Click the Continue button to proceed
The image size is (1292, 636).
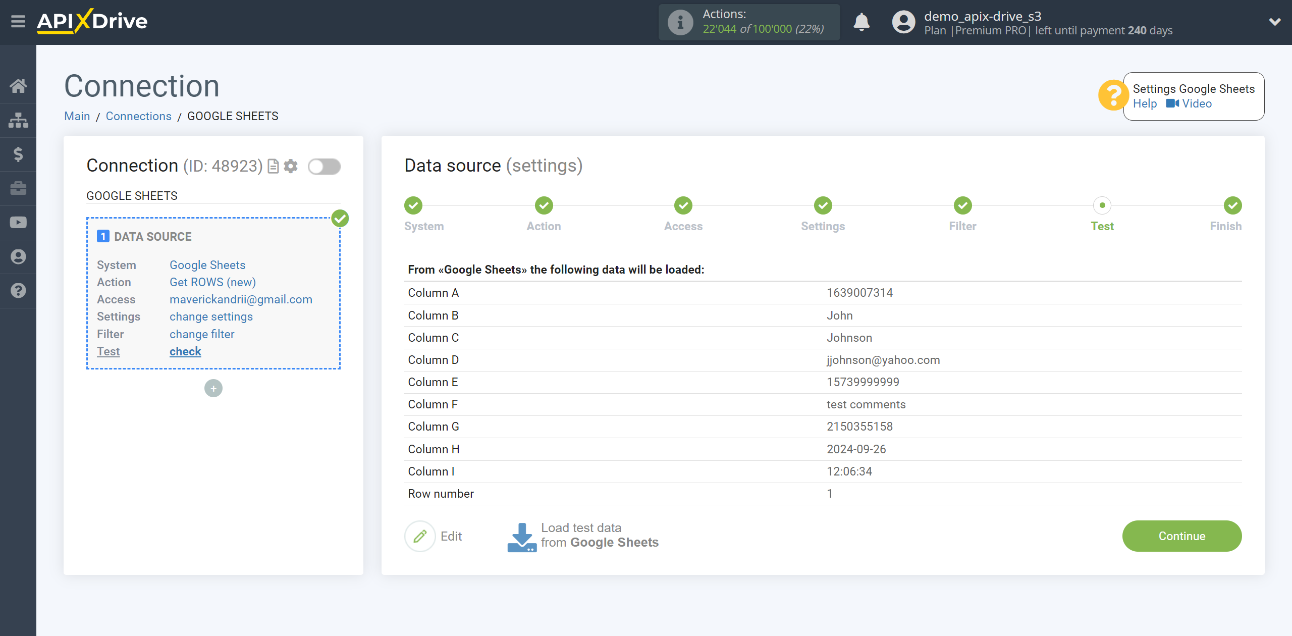[x=1182, y=536]
